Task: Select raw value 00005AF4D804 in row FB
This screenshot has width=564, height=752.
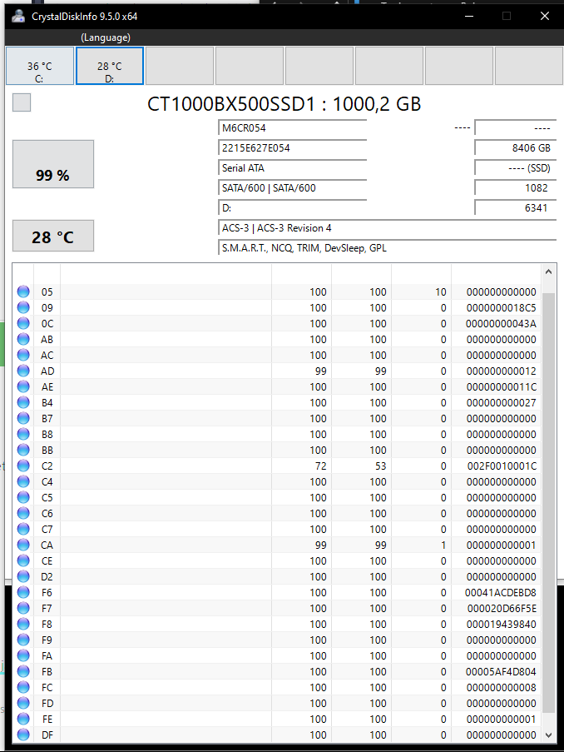Action: 502,671
